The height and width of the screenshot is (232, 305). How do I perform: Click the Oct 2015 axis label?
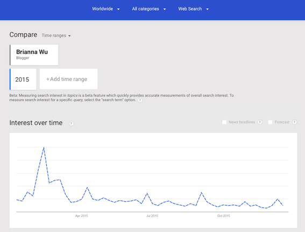[x=224, y=216]
